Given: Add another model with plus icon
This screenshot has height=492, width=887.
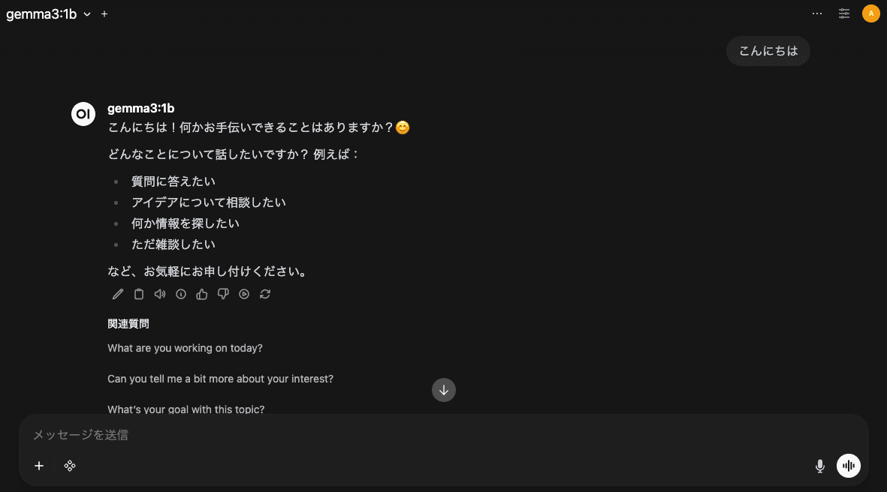Looking at the screenshot, I should click(104, 14).
